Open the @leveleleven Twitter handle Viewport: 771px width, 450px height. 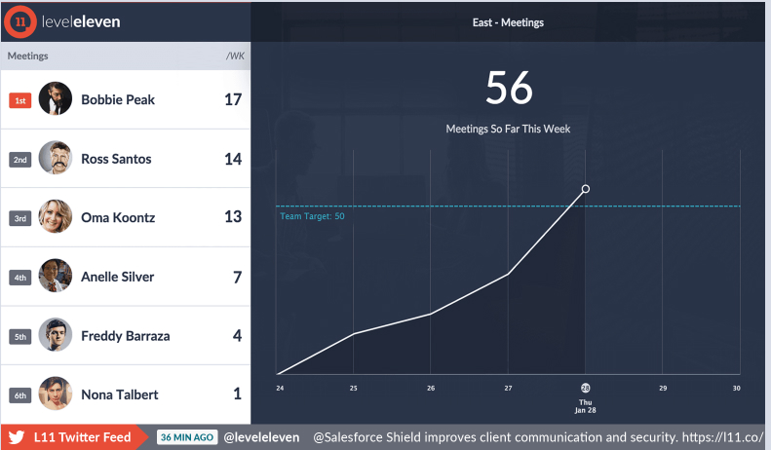(x=261, y=437)
